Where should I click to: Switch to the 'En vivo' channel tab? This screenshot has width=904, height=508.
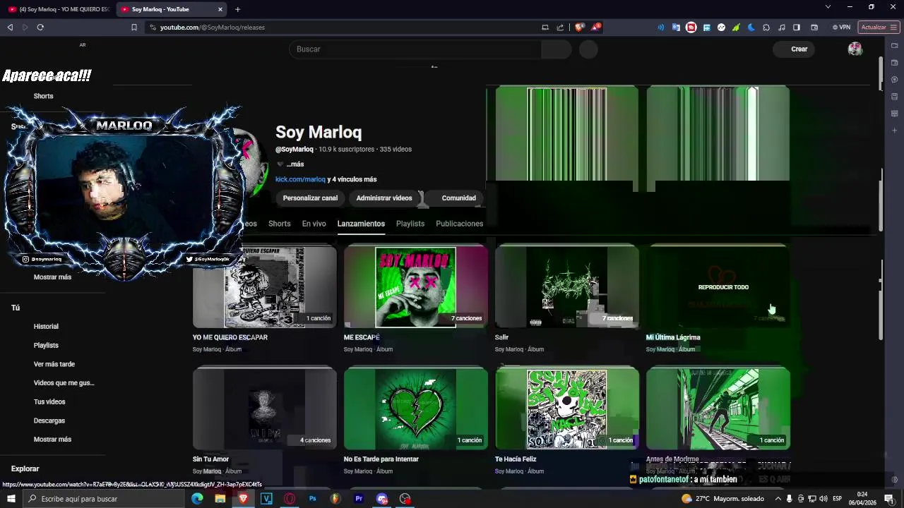(x=314, y=224)
